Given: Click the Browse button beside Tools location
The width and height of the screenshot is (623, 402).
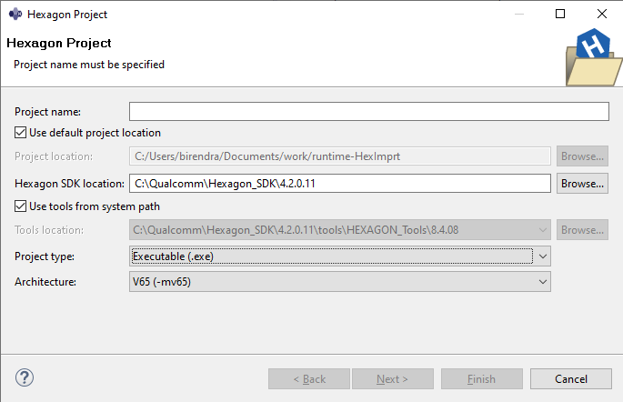Looking at the screenshot, I should pyautogui.click(x=582, y=229).
